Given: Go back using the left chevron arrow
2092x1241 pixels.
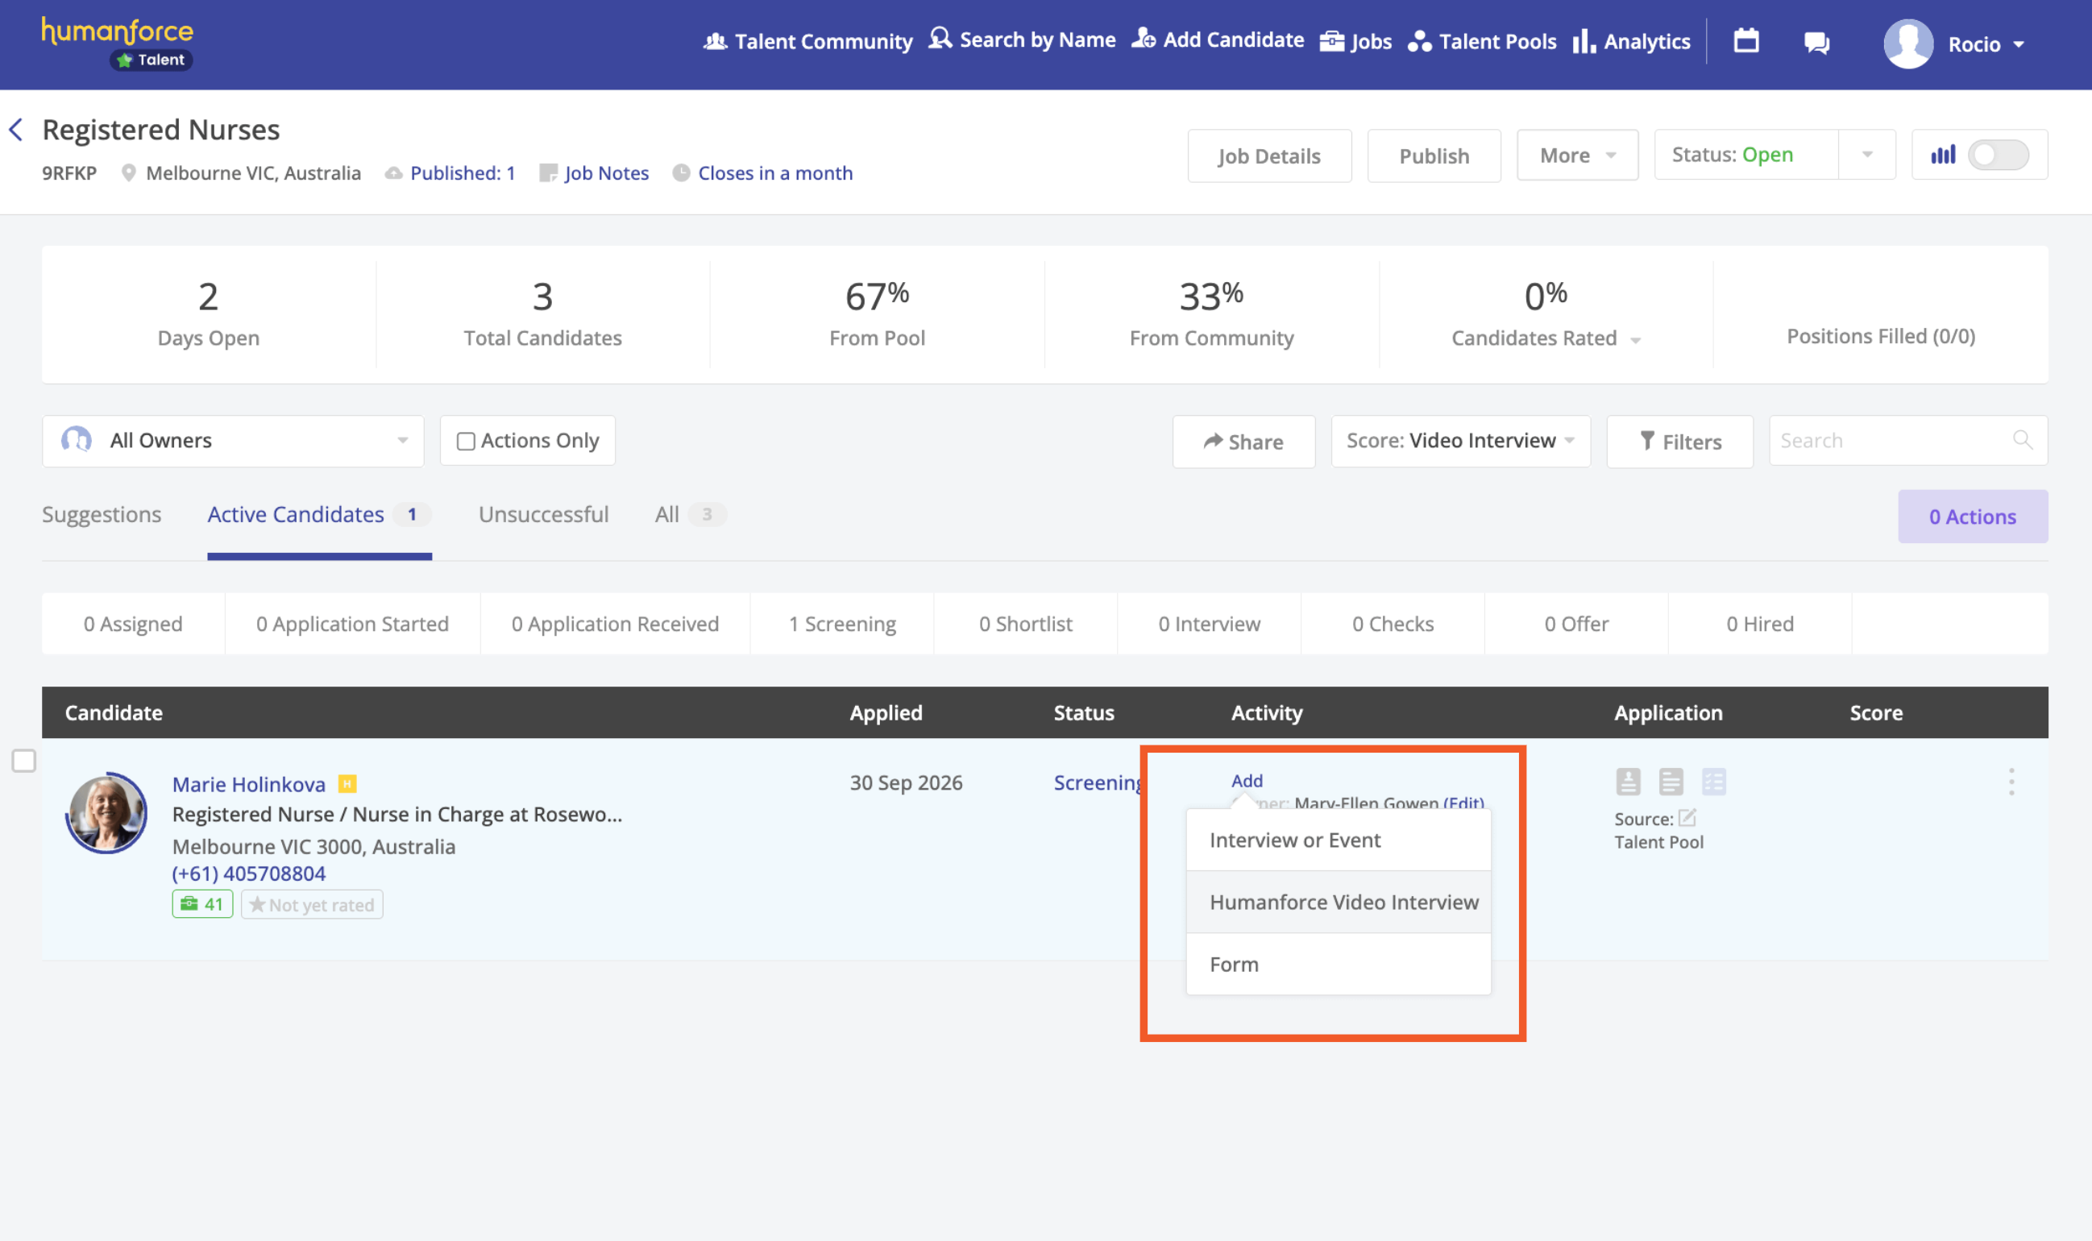Looking at the screenshot, I should point(16,130).
